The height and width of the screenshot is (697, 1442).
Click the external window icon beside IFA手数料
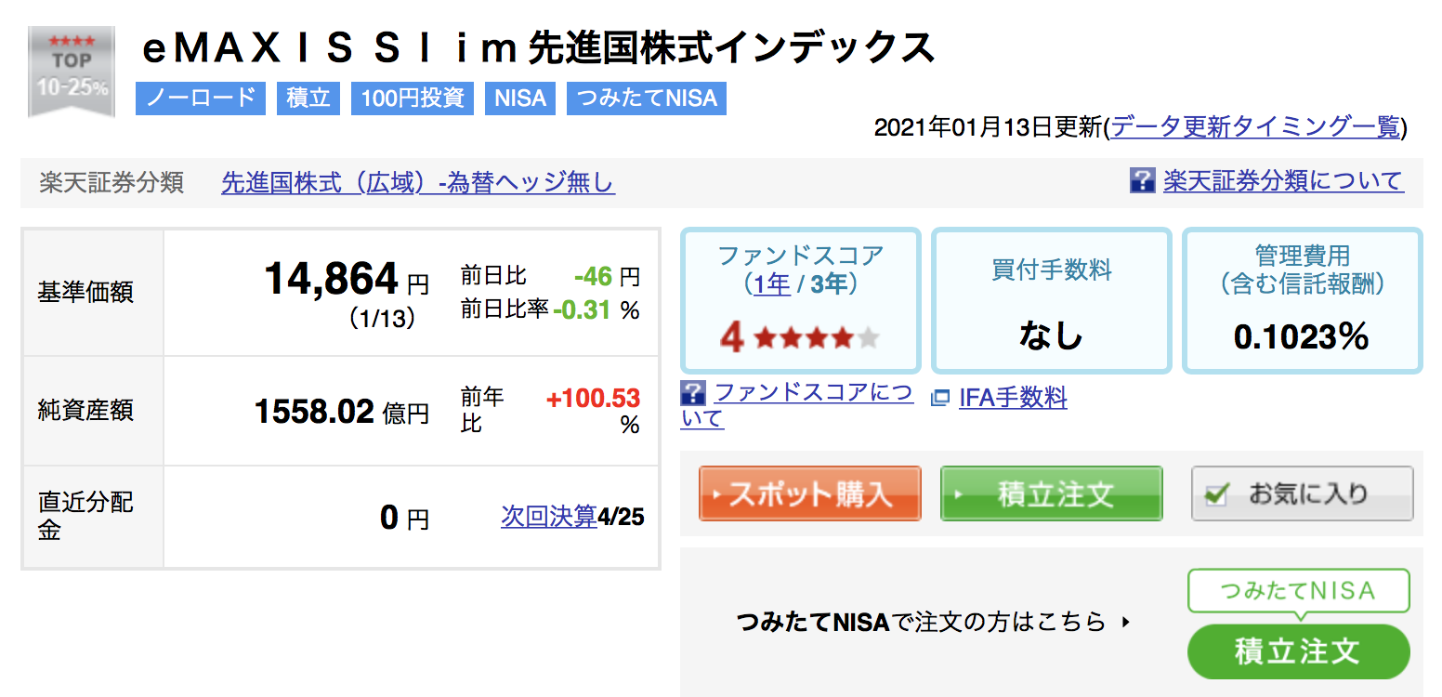(x=940, y=398)
